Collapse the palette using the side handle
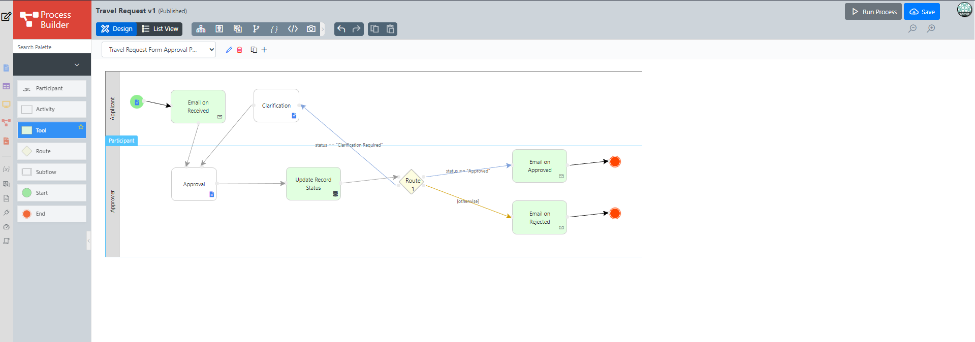Screen dimensions: 975x342 click(x=88, y=241)
